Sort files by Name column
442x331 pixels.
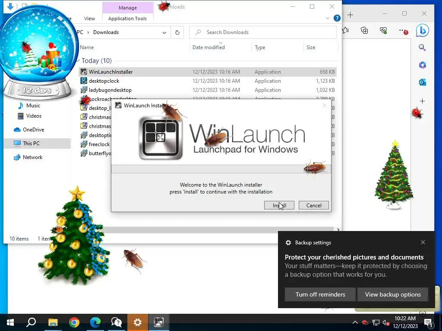[87, 47]
